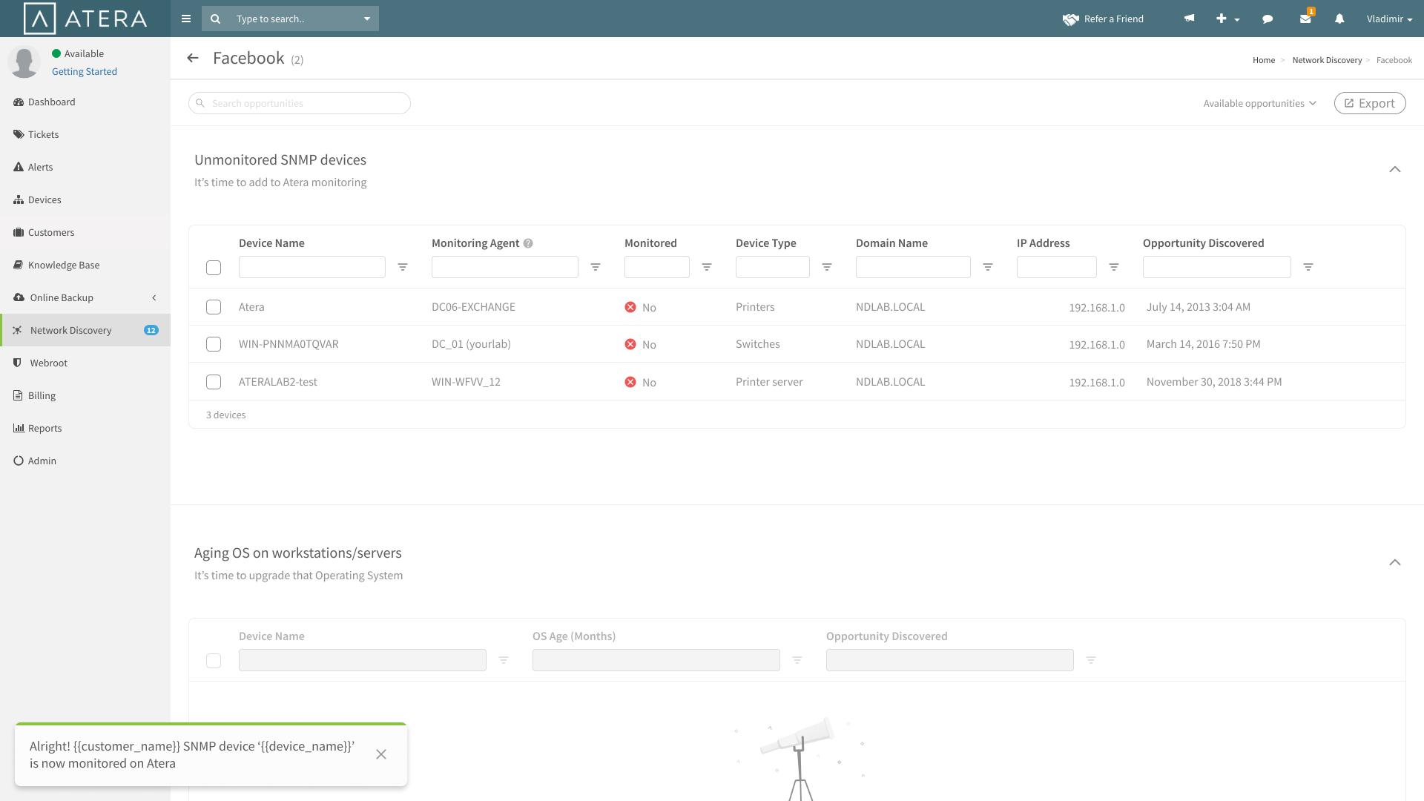Click the red not-monitored icon for Atera row
The height and width of the screenshot is (801, 1424).
tap(630, 307)
